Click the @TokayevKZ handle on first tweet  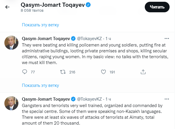pos(89,39)
